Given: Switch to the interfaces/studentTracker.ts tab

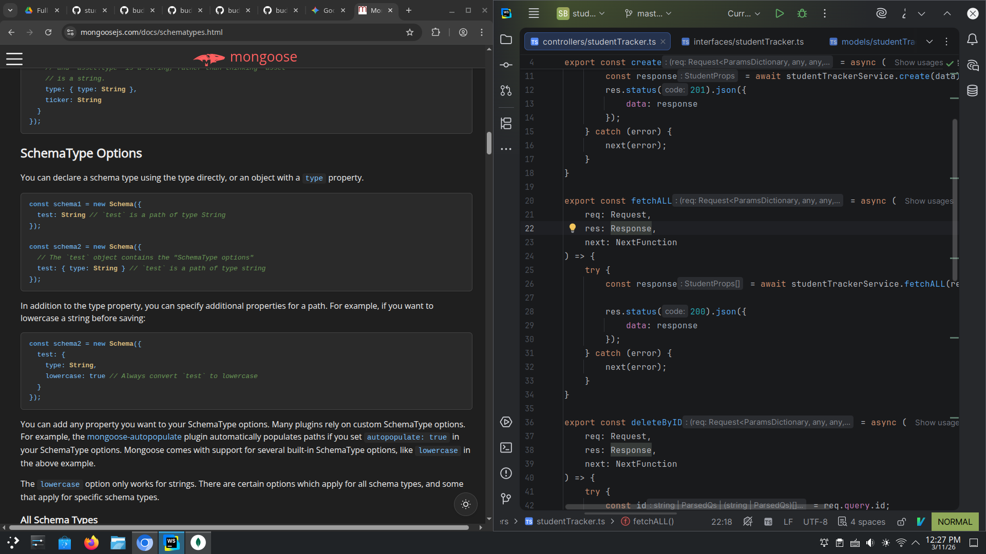Looking at the screenshot, I should 743,42.
